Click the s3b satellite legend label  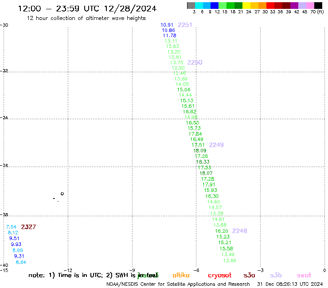coord(276,275)
